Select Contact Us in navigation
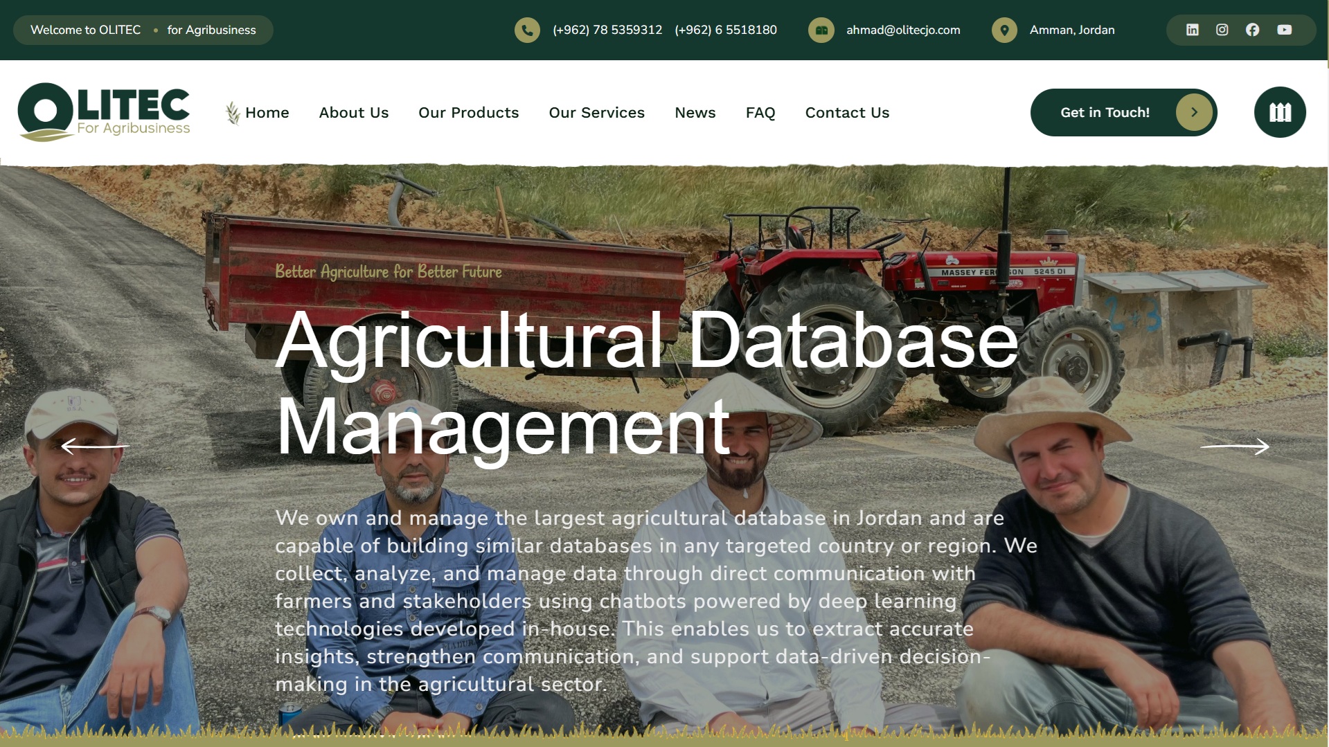 coord(846,112)
